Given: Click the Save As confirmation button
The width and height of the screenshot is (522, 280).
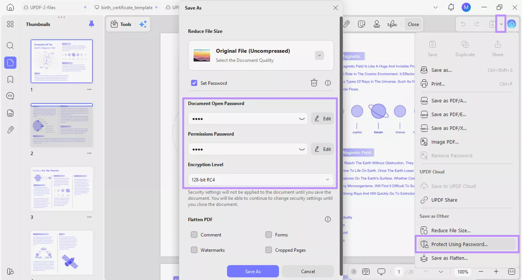Looking at the screenshot, I should [253, 271].
